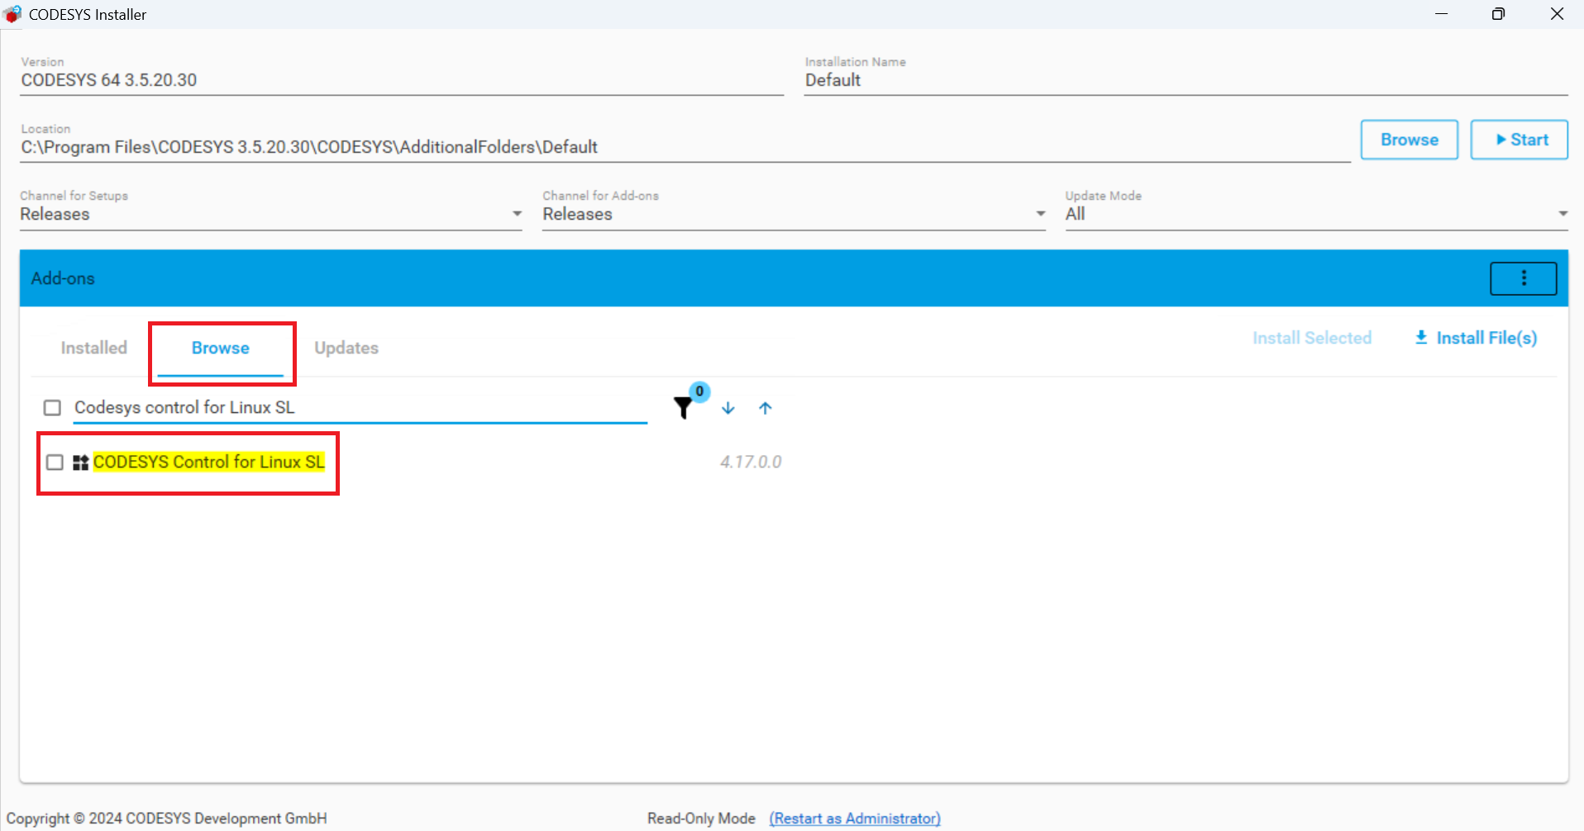Open the Channel for Add-ons dropdown
The width and height of the screenshot is (1584, 831).
1040,214
